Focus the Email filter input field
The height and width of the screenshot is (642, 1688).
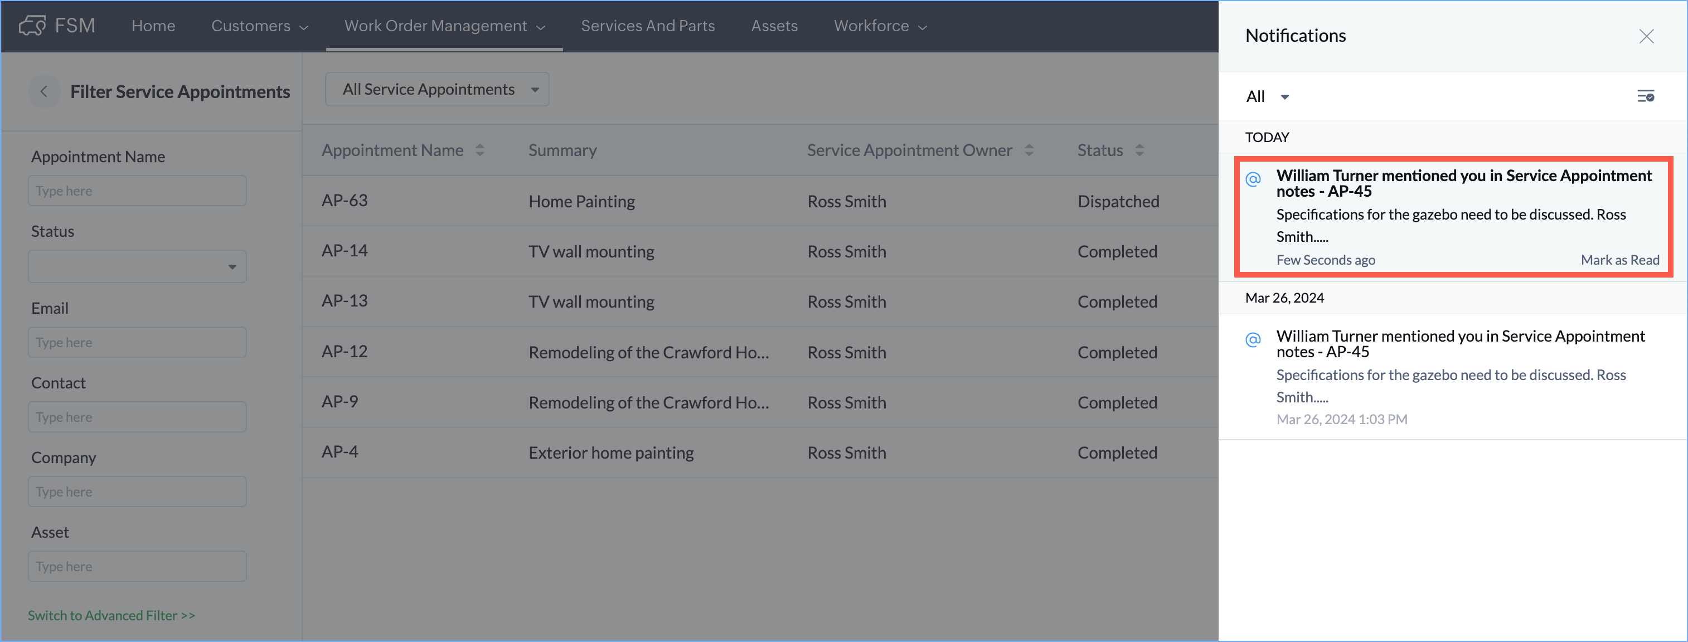pos(137,343)
